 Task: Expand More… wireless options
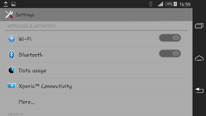(x=27, y=102)
